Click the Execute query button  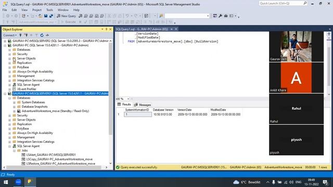coord(68,22)
